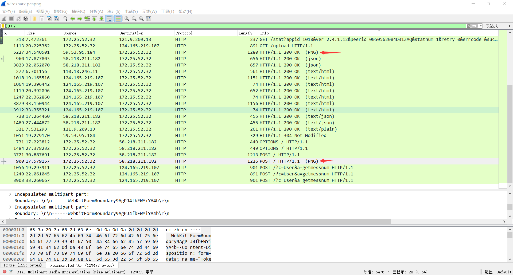This screenshot has width=513, height=275.
Task: Switch to the Frame (1226 bytes) tab
Action: pos(23,265)
